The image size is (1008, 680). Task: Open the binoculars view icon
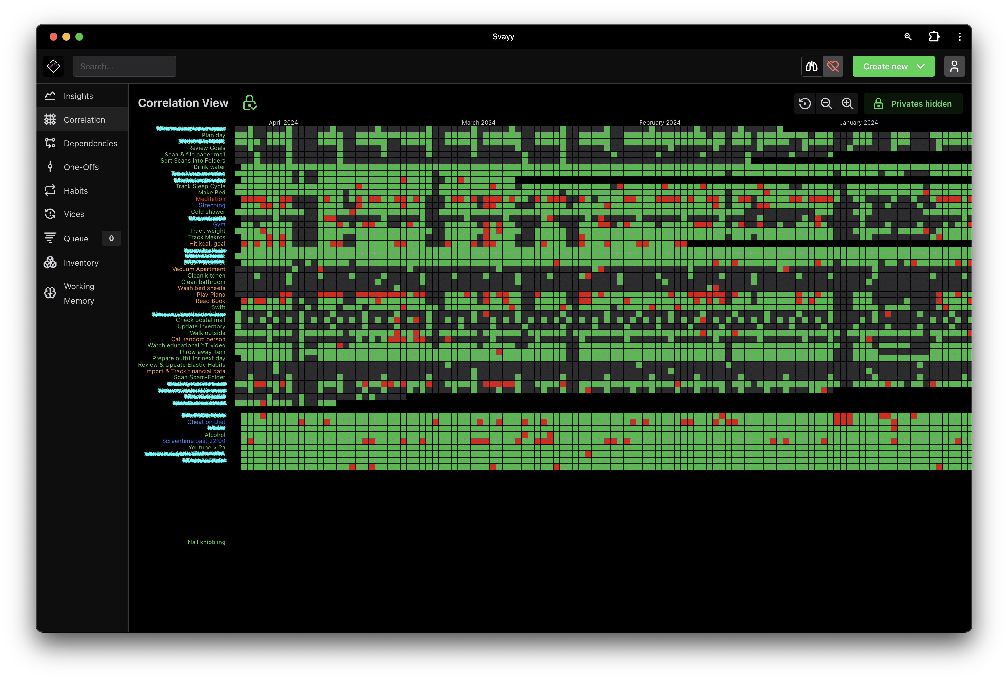point(812,66)
